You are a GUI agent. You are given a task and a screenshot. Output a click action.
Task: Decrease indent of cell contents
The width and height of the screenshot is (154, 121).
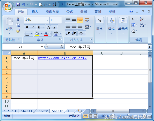pyautogui.click(x=68, y=33)
